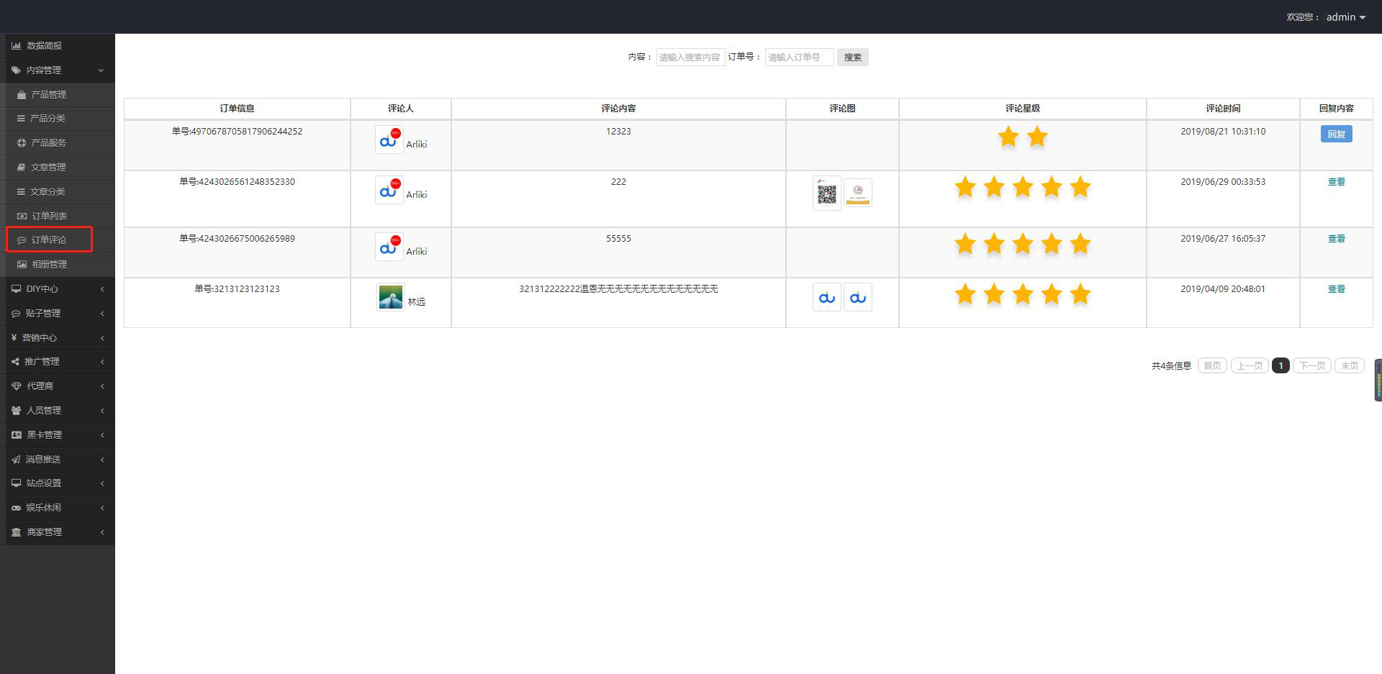
Task: Click the 贴子管理 chat icon
Action: (x=16, y=314)
